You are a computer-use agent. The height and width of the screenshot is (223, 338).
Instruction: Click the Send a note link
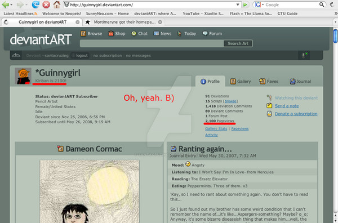click(287, 106)
